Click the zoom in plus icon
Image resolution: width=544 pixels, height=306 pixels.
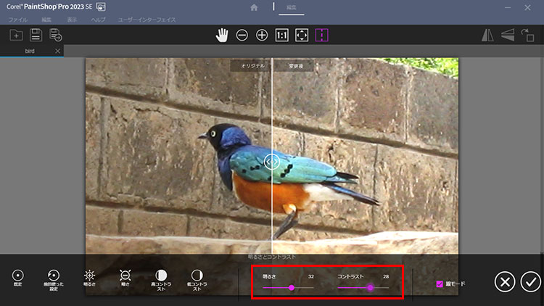click(x=262, y=35)
